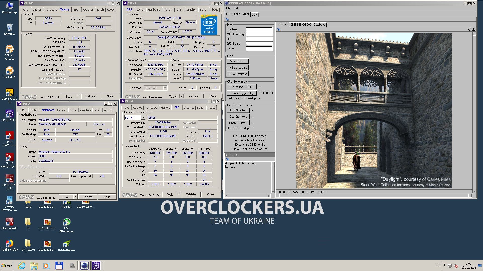Select the e3_1220v3 folder icon
The image size is (483, 271).
click(x=28, y=245)
